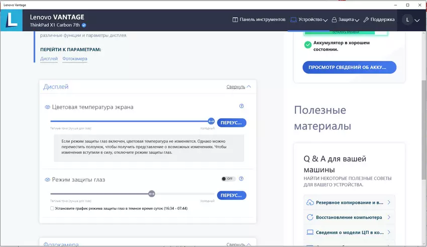The height and width of the screenshot is (247, 427).
Task: Click the ПРОСМОТР СВЕДЕНИЙ ОБ АККУ... button
Action: tap(349, 67)
